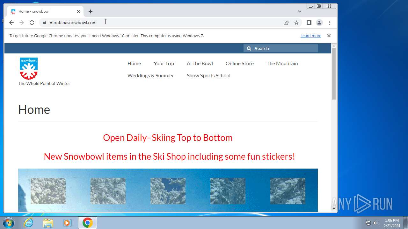Open the Weddings & Summer menu item
408x229 pixels.
[x=151, y=75]
